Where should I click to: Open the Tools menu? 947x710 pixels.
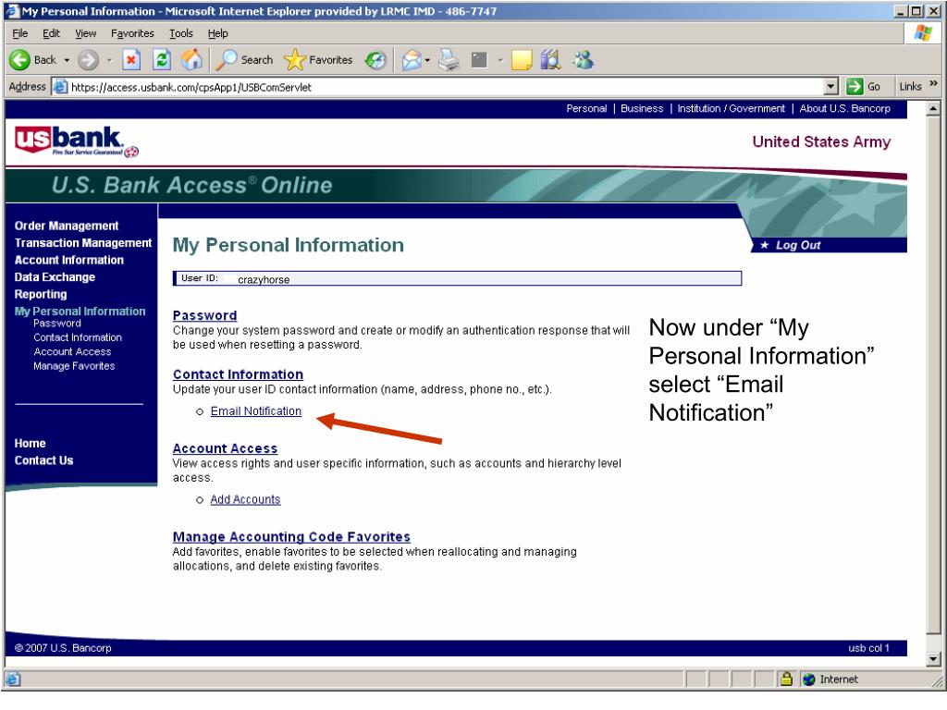tap(180, 33)
